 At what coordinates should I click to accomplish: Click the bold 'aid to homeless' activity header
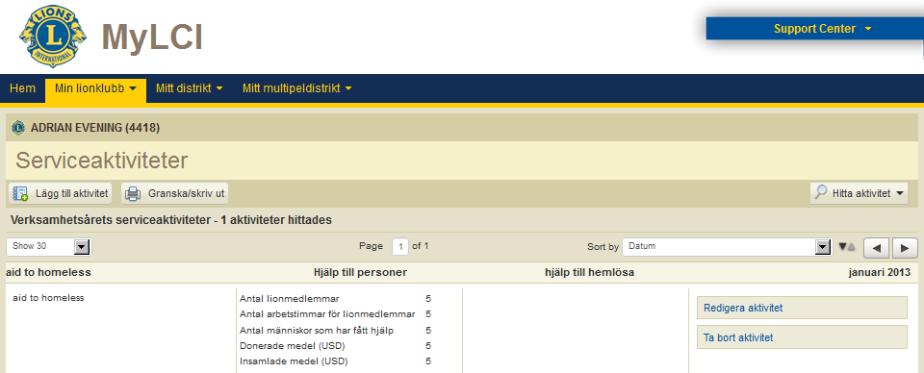coord(48,272)
